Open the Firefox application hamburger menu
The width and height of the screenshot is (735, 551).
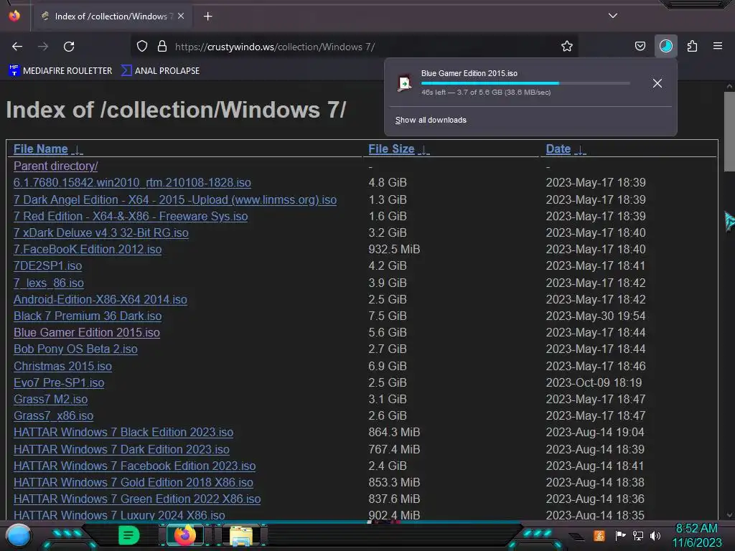[718, 46]
